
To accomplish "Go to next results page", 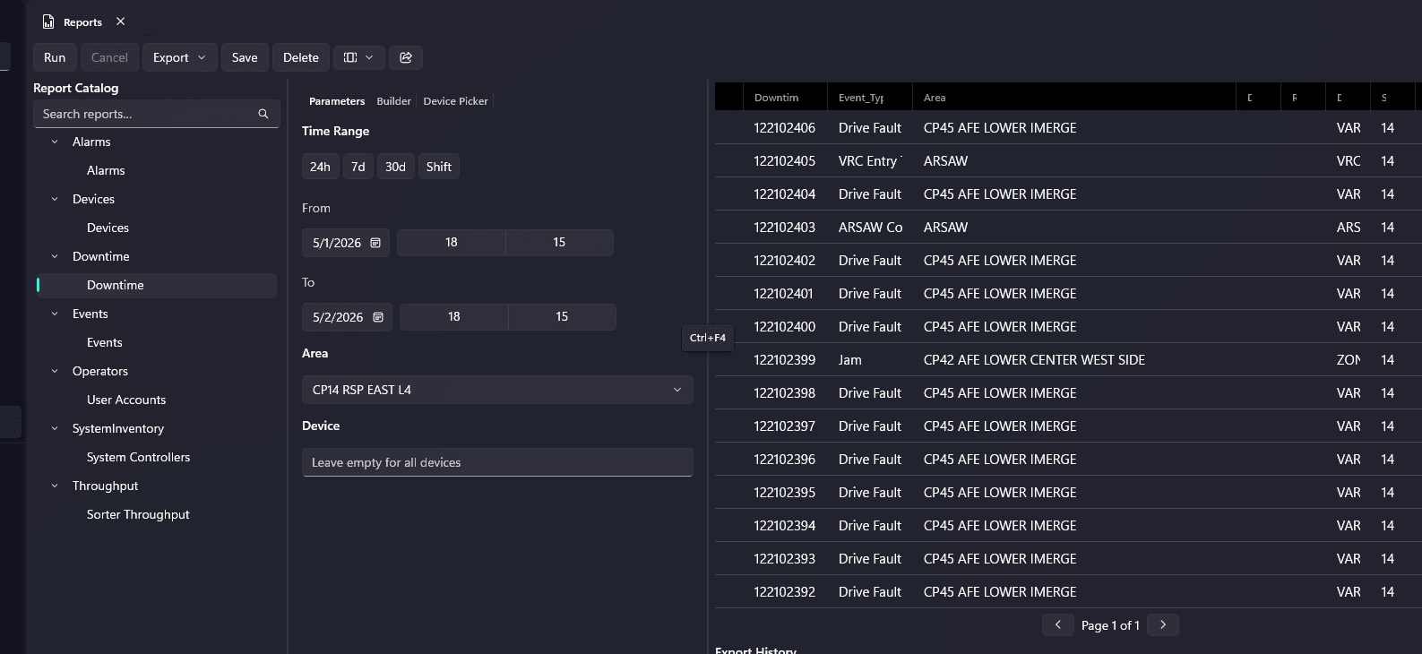I will pos(1163,625).
